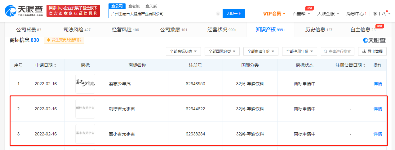
Task: Open the TianYanCha logo homepage
Action: tap(24, 11)
